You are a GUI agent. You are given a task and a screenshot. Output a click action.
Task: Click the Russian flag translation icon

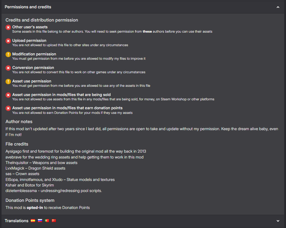pos(40,221)
